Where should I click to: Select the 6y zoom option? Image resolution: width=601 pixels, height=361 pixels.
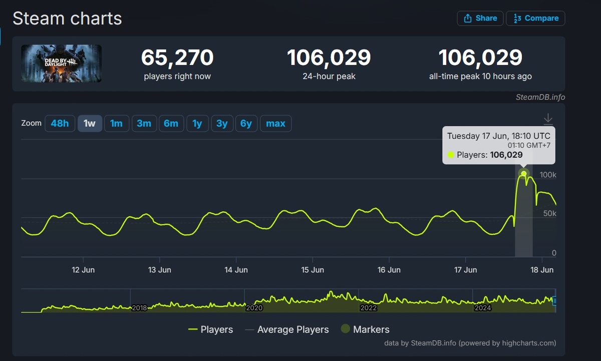[x=246, y=123]
